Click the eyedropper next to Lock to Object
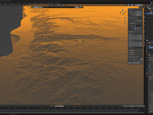This screenshot has width=153, height=115. [142, 26]
